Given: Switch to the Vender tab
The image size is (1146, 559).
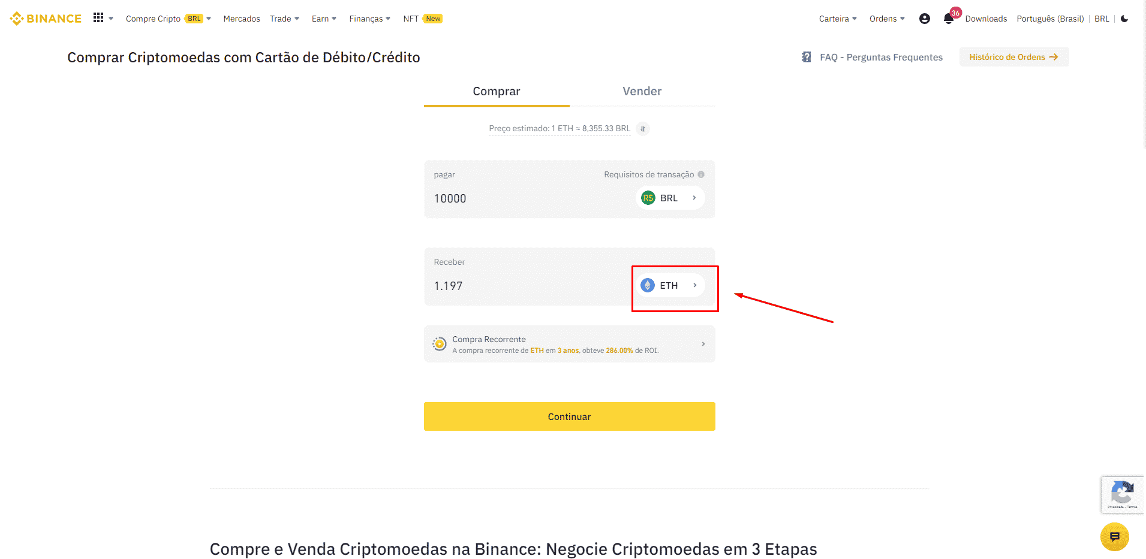Looking at the screenshot, I should [x=642, y=92].
